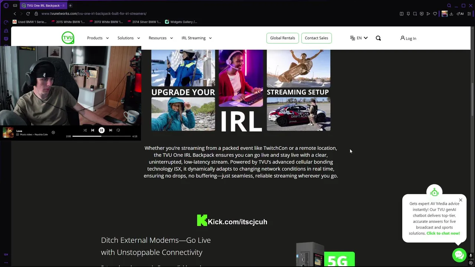This screenshot has height=267, width=475.
Task: Open 'Widgets Gallery' bookmark
Action: coord(181,22)
